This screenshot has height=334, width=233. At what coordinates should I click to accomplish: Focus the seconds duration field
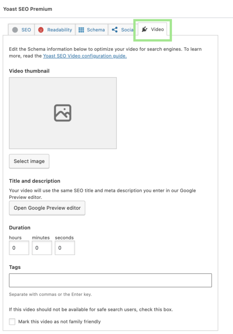point(65,248)
